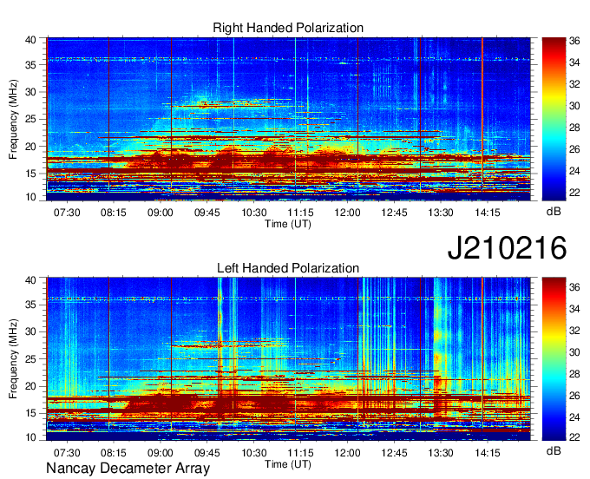The width and height of the screenshot is (590, 479).
Task: Select the large "J210216" observation label
Action: click(x=507, y=247)
